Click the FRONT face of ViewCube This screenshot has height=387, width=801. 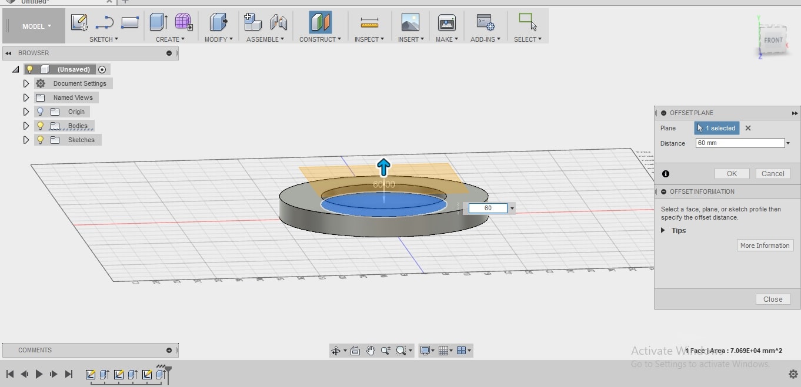[x=773, y=41]
